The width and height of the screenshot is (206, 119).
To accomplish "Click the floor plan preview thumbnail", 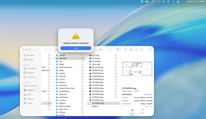I will pyautogui.click(x=137, y=69).
